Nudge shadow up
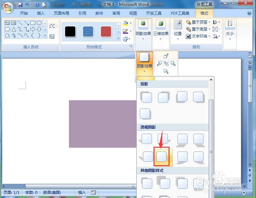Image resolution: width=256 pixels, height=198 pixels. click(166, 56)
